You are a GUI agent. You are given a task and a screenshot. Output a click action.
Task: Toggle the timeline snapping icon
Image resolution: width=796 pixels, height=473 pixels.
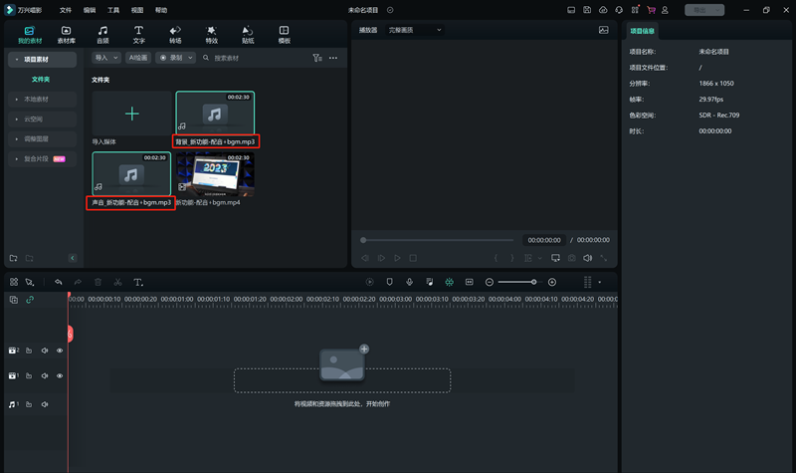click(450, 282)
